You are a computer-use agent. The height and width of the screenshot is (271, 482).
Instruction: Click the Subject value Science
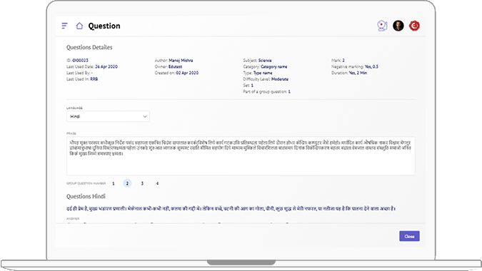[x=265, y=61]
